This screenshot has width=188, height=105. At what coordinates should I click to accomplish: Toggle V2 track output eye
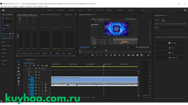tap(39, 75)
